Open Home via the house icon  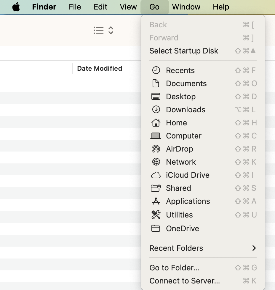click(156, 123)
